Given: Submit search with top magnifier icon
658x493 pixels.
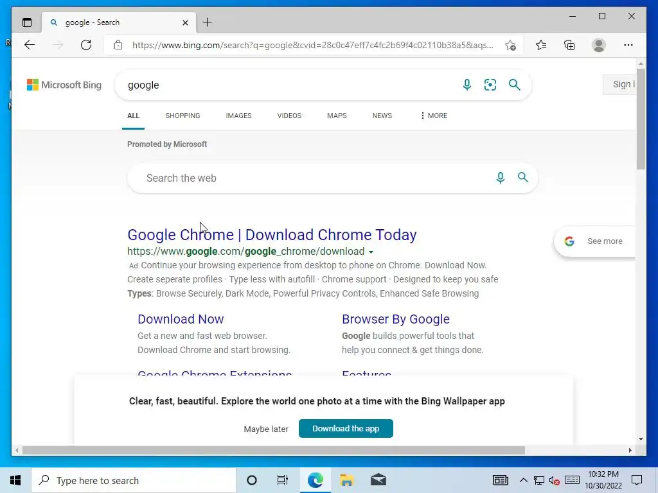Looking at the screenshot, I should tap(515, 85).
